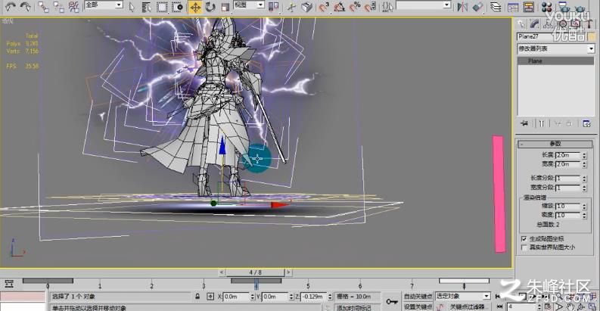Select the Select and Link tool
The image size is (600, 311).
pos(43,7)
